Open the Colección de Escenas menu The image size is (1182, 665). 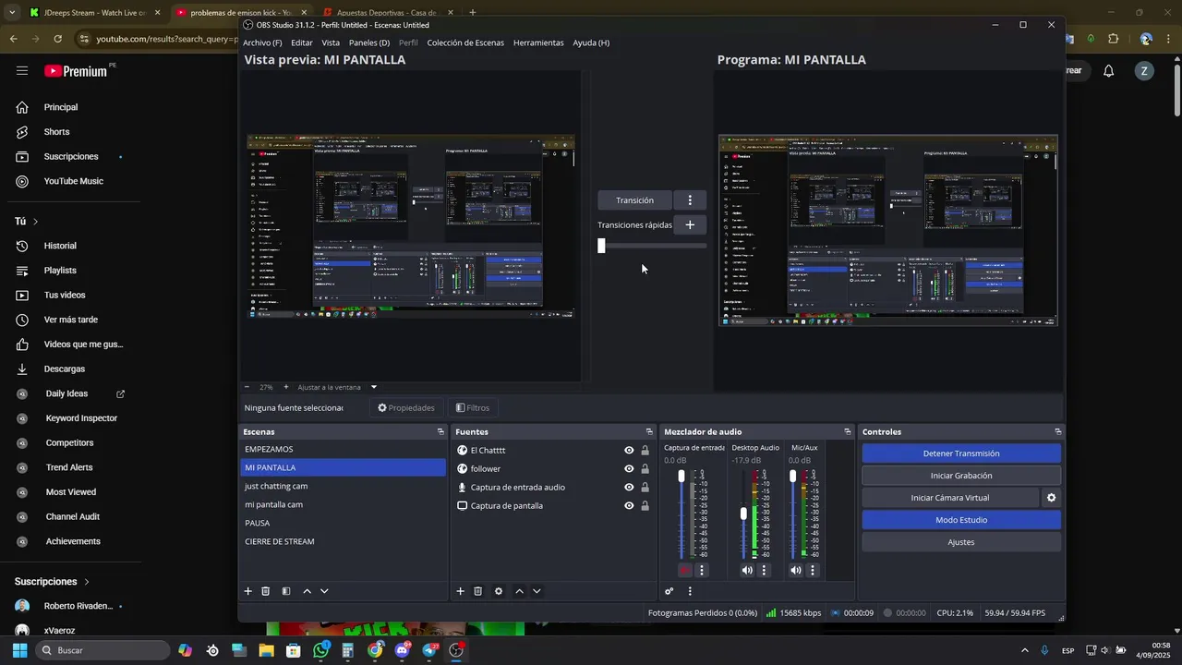pyautogui.click(x=465, y=42)
